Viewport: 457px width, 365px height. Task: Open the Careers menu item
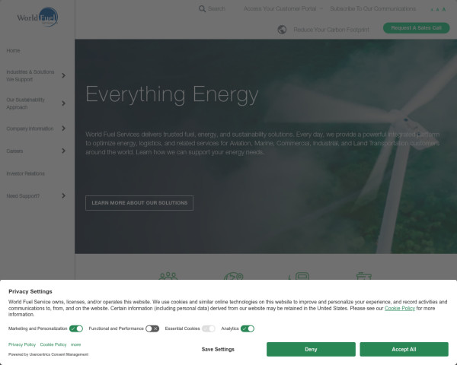click(x=14, y=151)
